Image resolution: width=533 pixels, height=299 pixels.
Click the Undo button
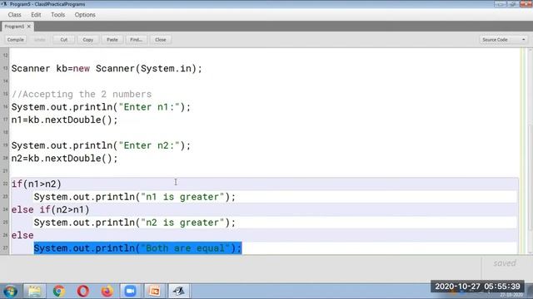(x=39, y=40)
